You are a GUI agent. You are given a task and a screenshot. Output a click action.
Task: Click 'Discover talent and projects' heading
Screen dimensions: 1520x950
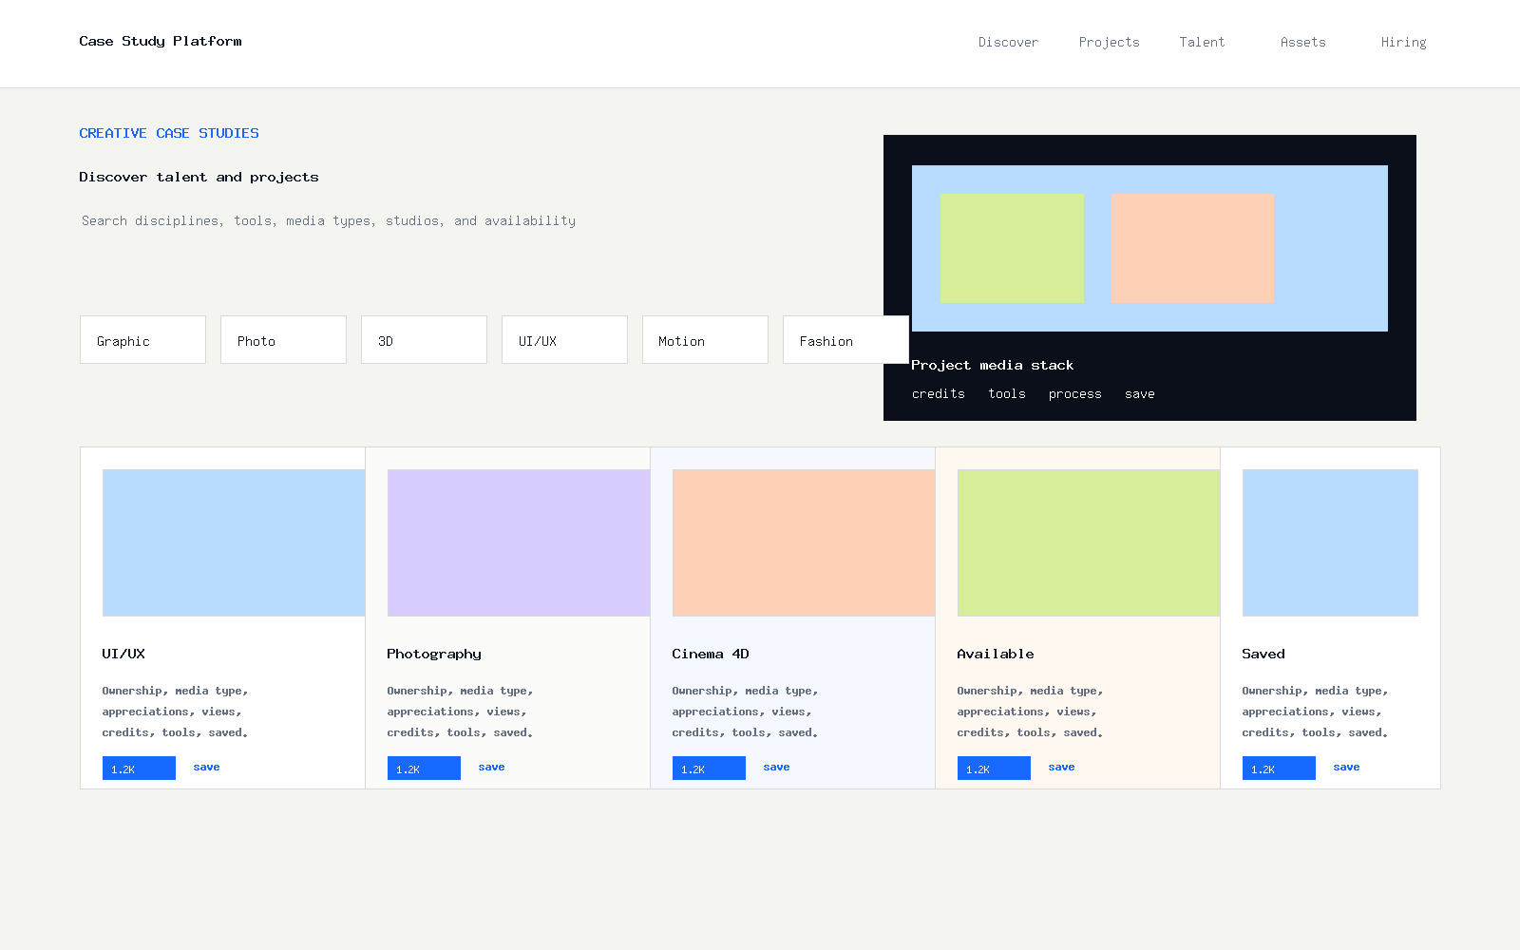199,177
